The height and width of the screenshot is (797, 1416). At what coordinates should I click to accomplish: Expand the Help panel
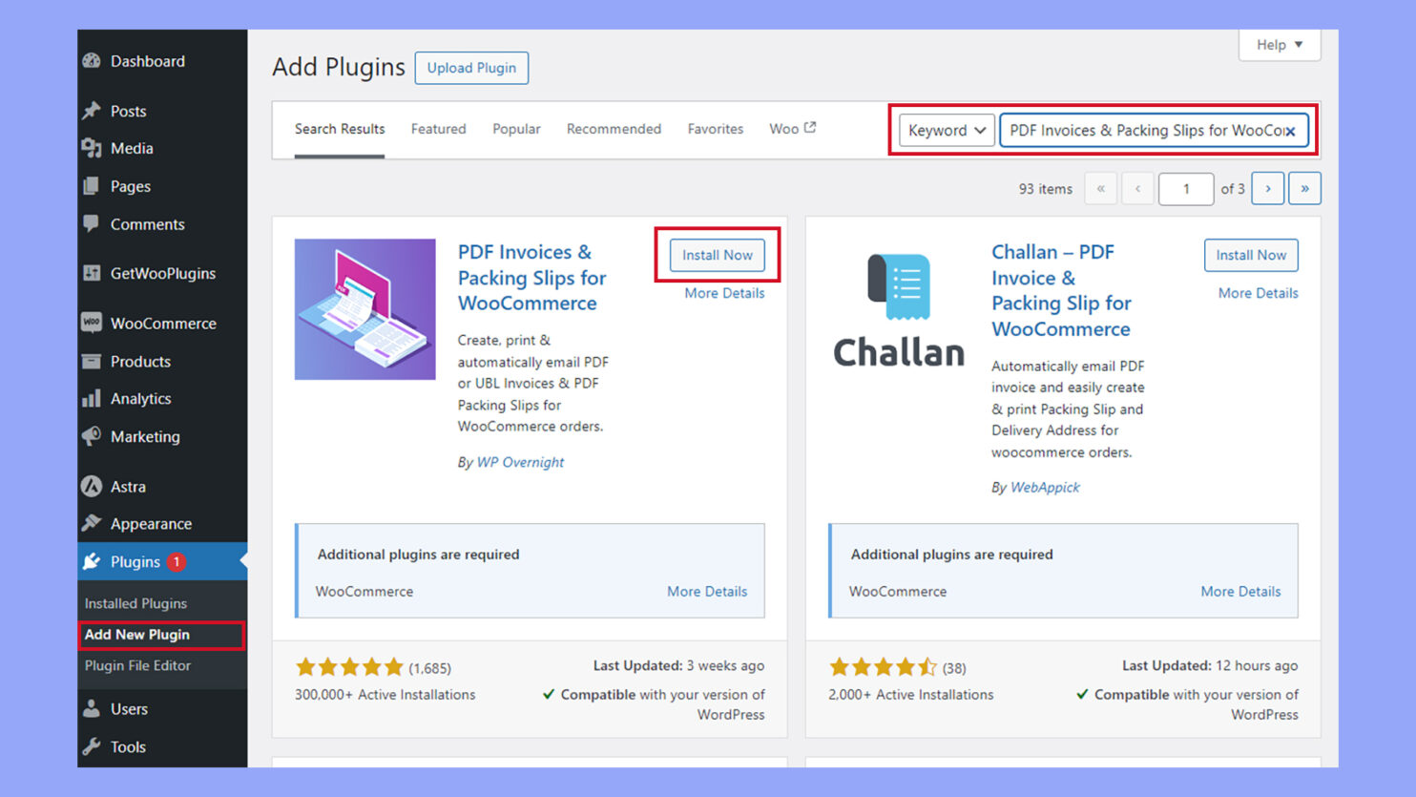[1279, 45]
